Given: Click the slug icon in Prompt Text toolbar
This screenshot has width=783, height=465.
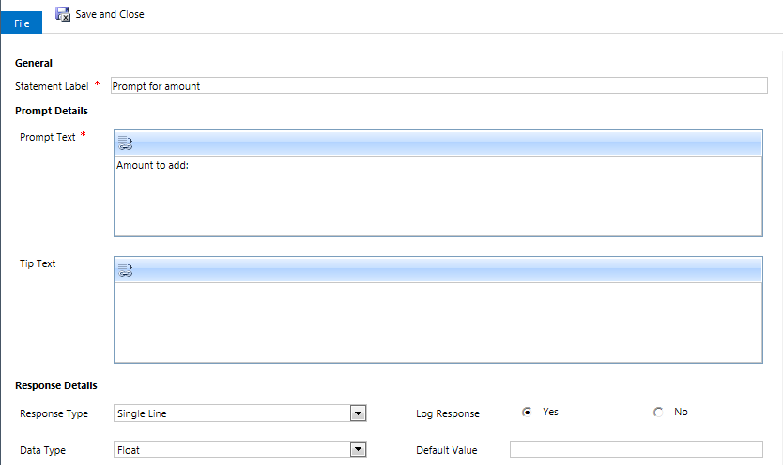Looking at the screenshot, I should [125, 143].
